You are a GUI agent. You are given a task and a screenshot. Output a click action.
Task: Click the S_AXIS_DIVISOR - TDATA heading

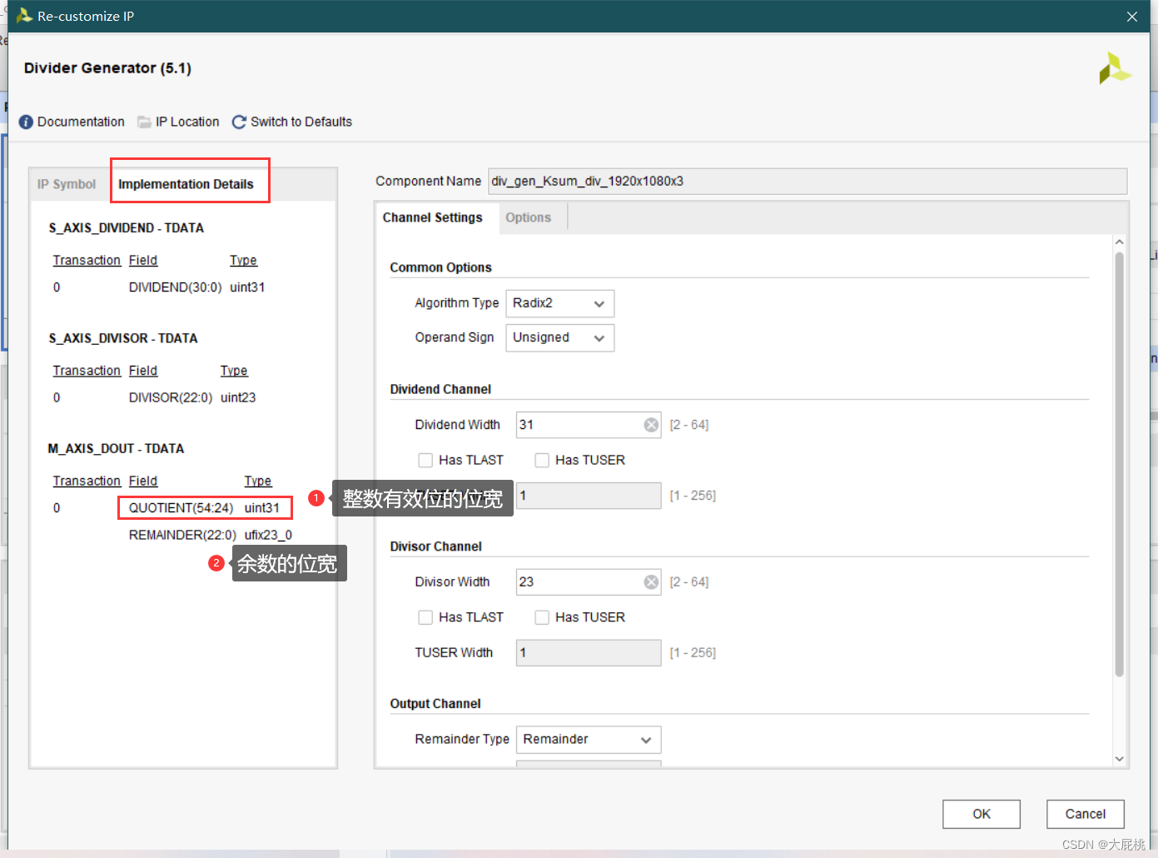coord(123,338)
